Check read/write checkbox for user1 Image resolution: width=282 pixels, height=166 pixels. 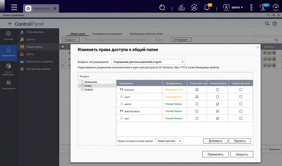[217, 97]
